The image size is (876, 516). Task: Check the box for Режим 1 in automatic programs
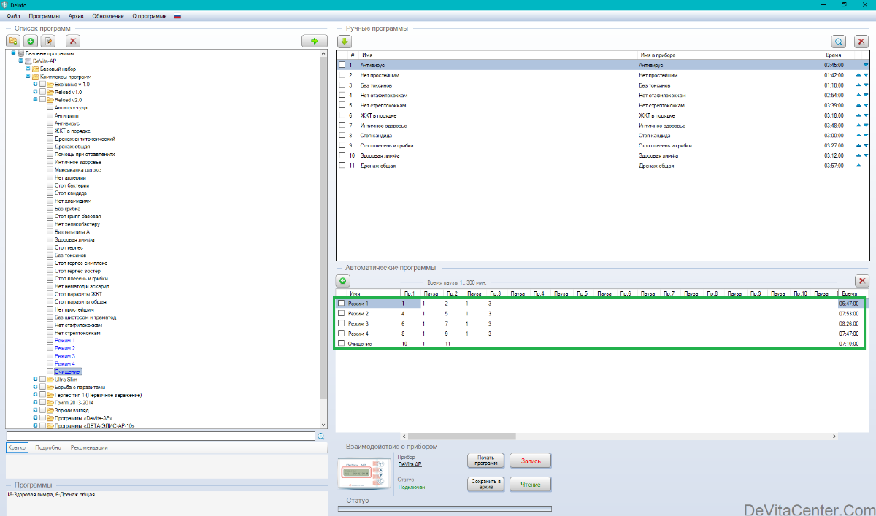tap(342, 303)
